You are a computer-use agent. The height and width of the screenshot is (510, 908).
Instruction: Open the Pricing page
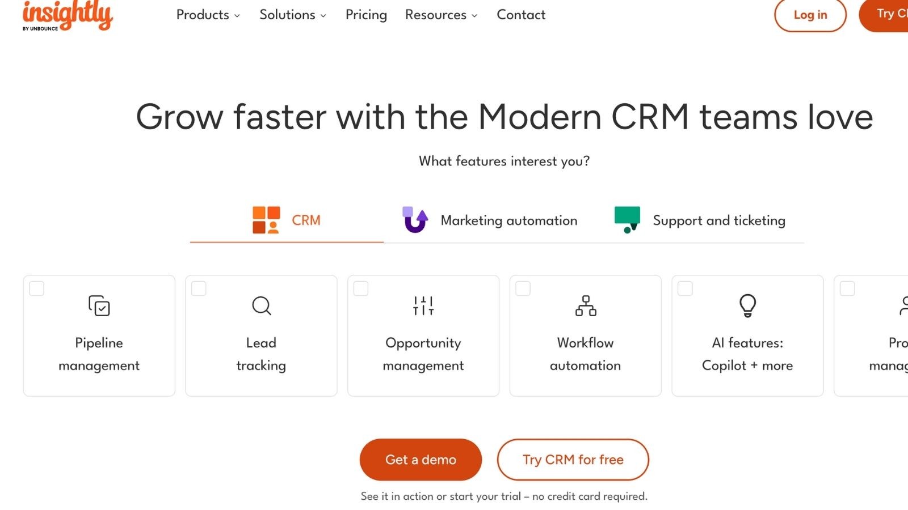tap(365, 15)
